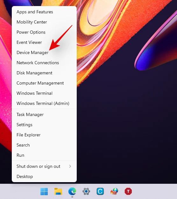The height and width of the screenshot is (199, 177).
Task: Launch Windows Terminal (Admin)
Action: 44,103
